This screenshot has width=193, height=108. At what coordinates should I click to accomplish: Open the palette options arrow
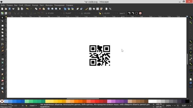coord(191,101)
